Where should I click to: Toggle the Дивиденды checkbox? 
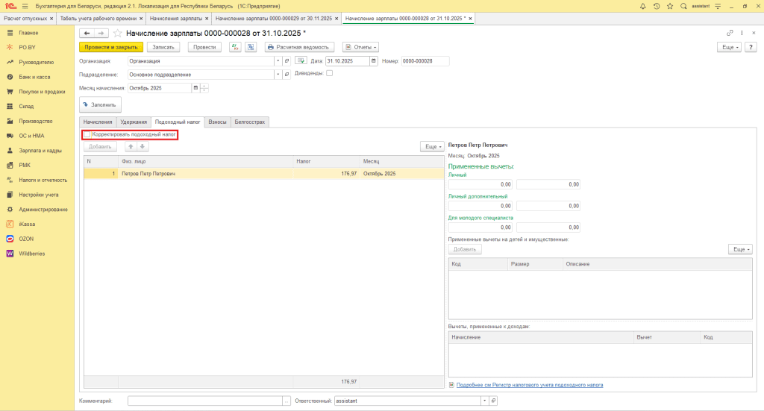pyautogui.click(x=330, y=73)
